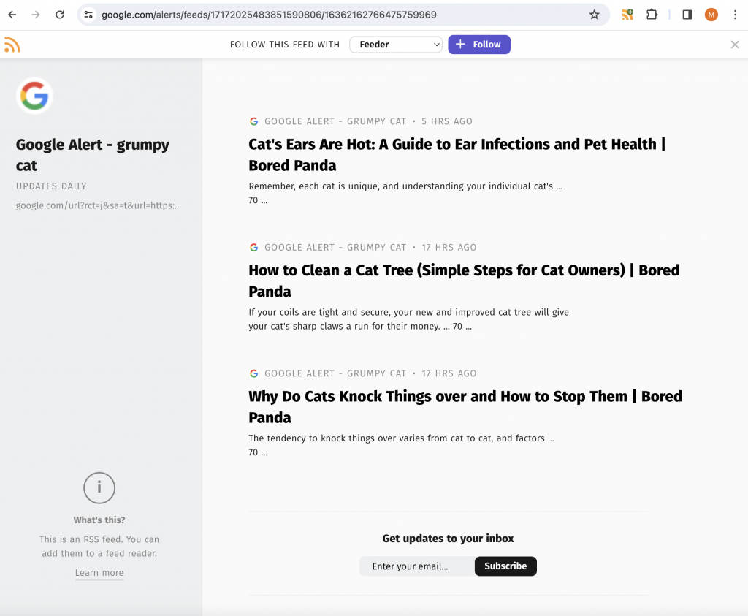Viewport: 748px width, 616px height.
Task: View site information icon in address bar
Action: [x=88, y=15]
